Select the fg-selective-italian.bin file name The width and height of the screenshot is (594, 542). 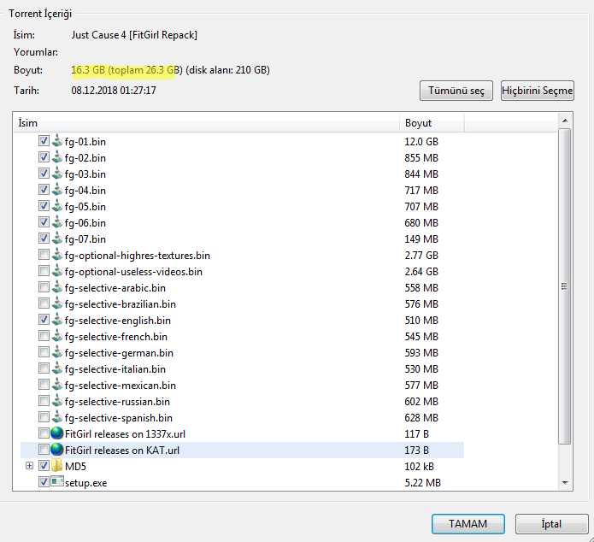click(115, 369)
